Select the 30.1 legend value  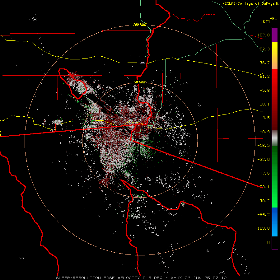(265, 104)
